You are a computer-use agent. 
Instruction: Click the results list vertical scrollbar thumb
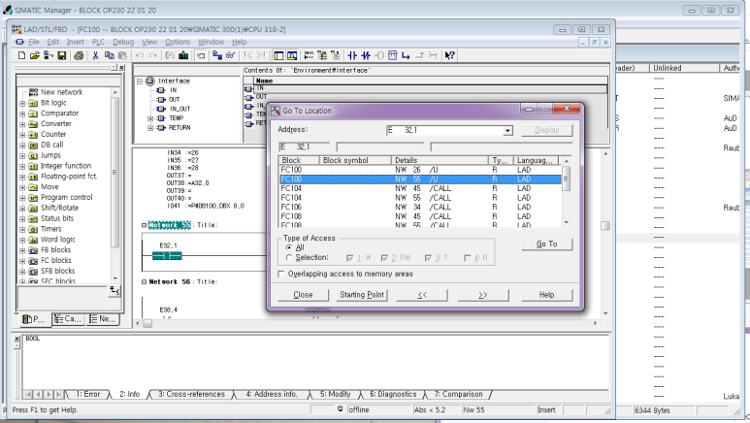click(x=567, y=178)
